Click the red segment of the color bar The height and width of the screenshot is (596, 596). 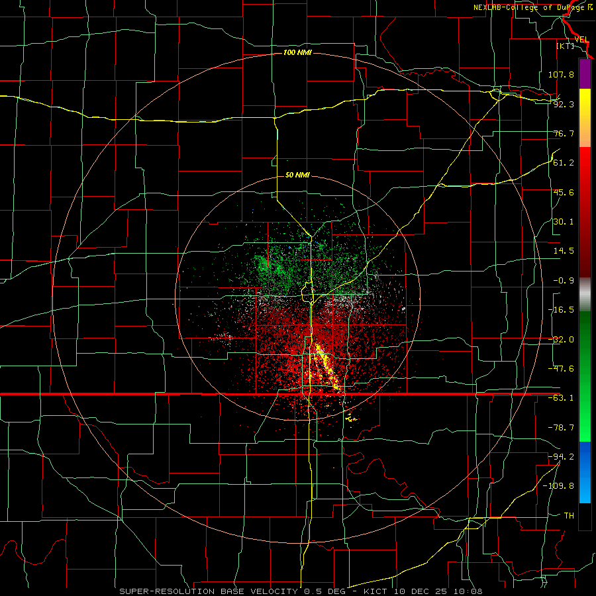(585, 212)
